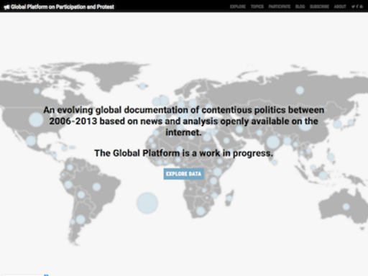368x276 pixels.
Task: Click the third social icon in header
Action: pos(361,6)
